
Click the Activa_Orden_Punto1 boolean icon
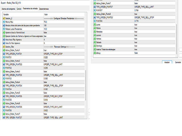[4, 50]
